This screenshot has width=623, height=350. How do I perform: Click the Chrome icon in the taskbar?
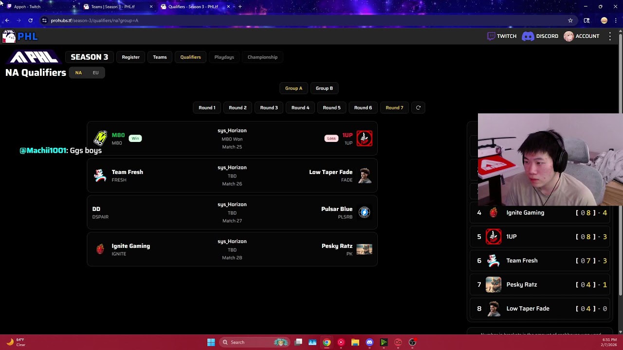[x=327, y=342]
